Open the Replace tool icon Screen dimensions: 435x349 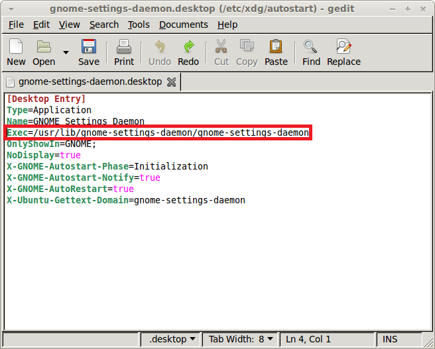click(343, 46)
